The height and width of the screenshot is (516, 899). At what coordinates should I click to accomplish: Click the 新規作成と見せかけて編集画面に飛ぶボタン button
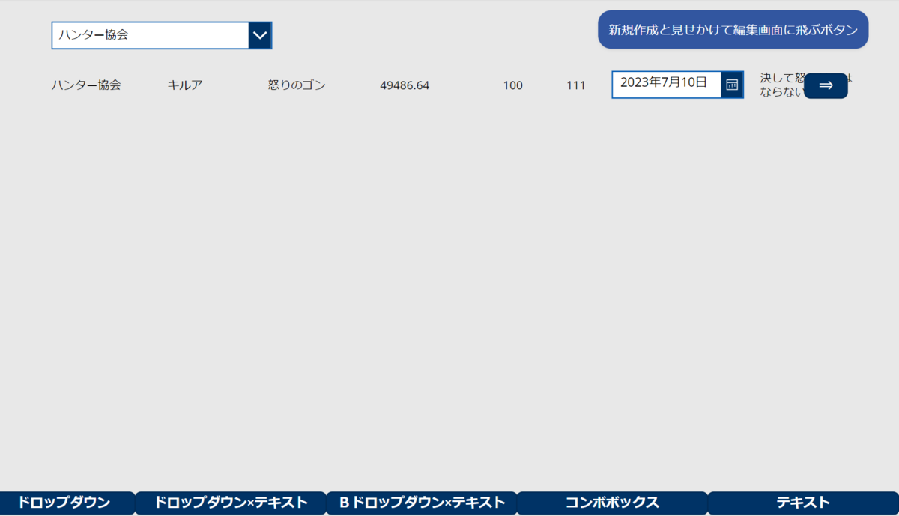733,30
